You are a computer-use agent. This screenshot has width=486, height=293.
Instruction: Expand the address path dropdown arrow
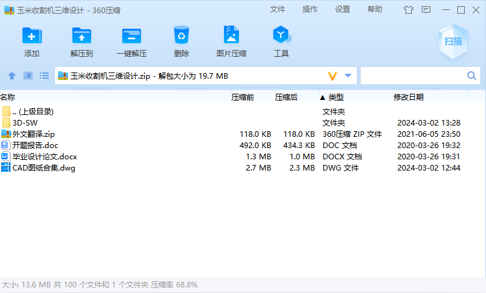[348, 76]
